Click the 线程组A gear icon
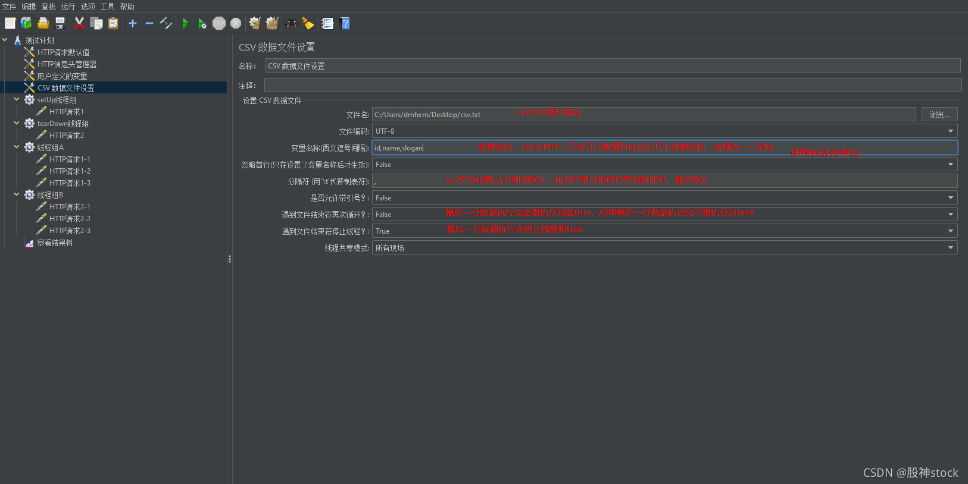The image size is (968, 484). [x=29, y=147]
